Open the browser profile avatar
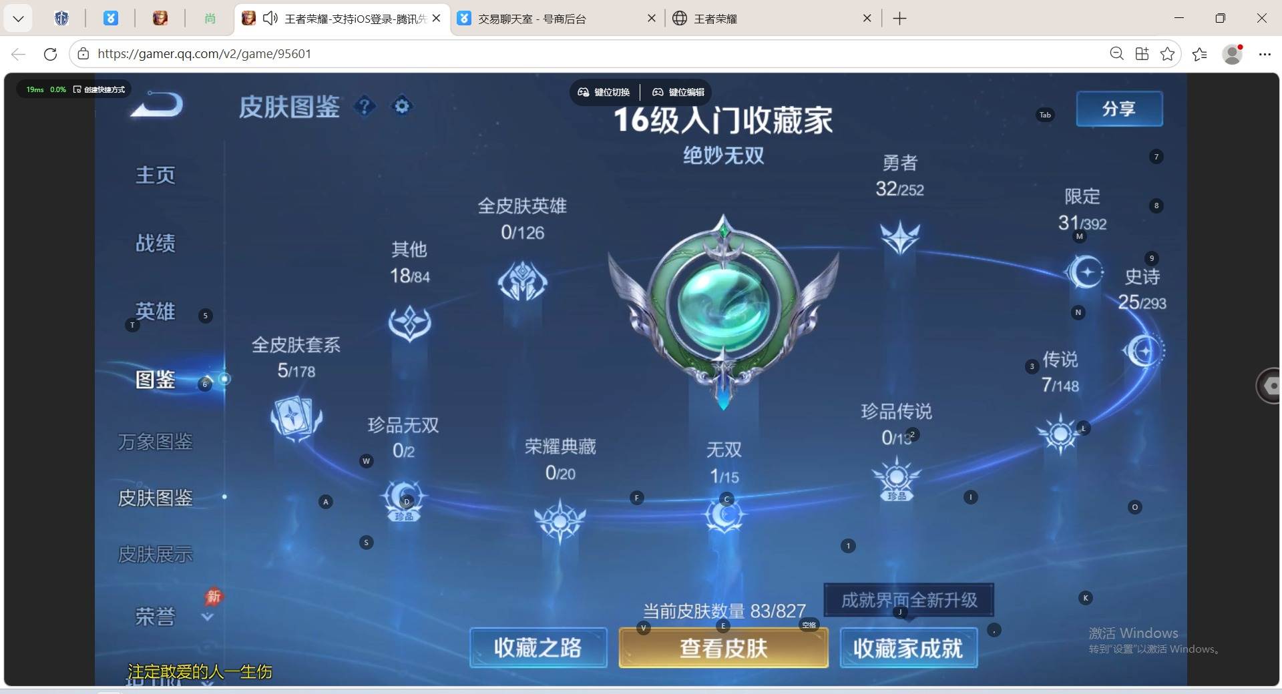This screenshot has width=1282, height=694. (1233, 54)
